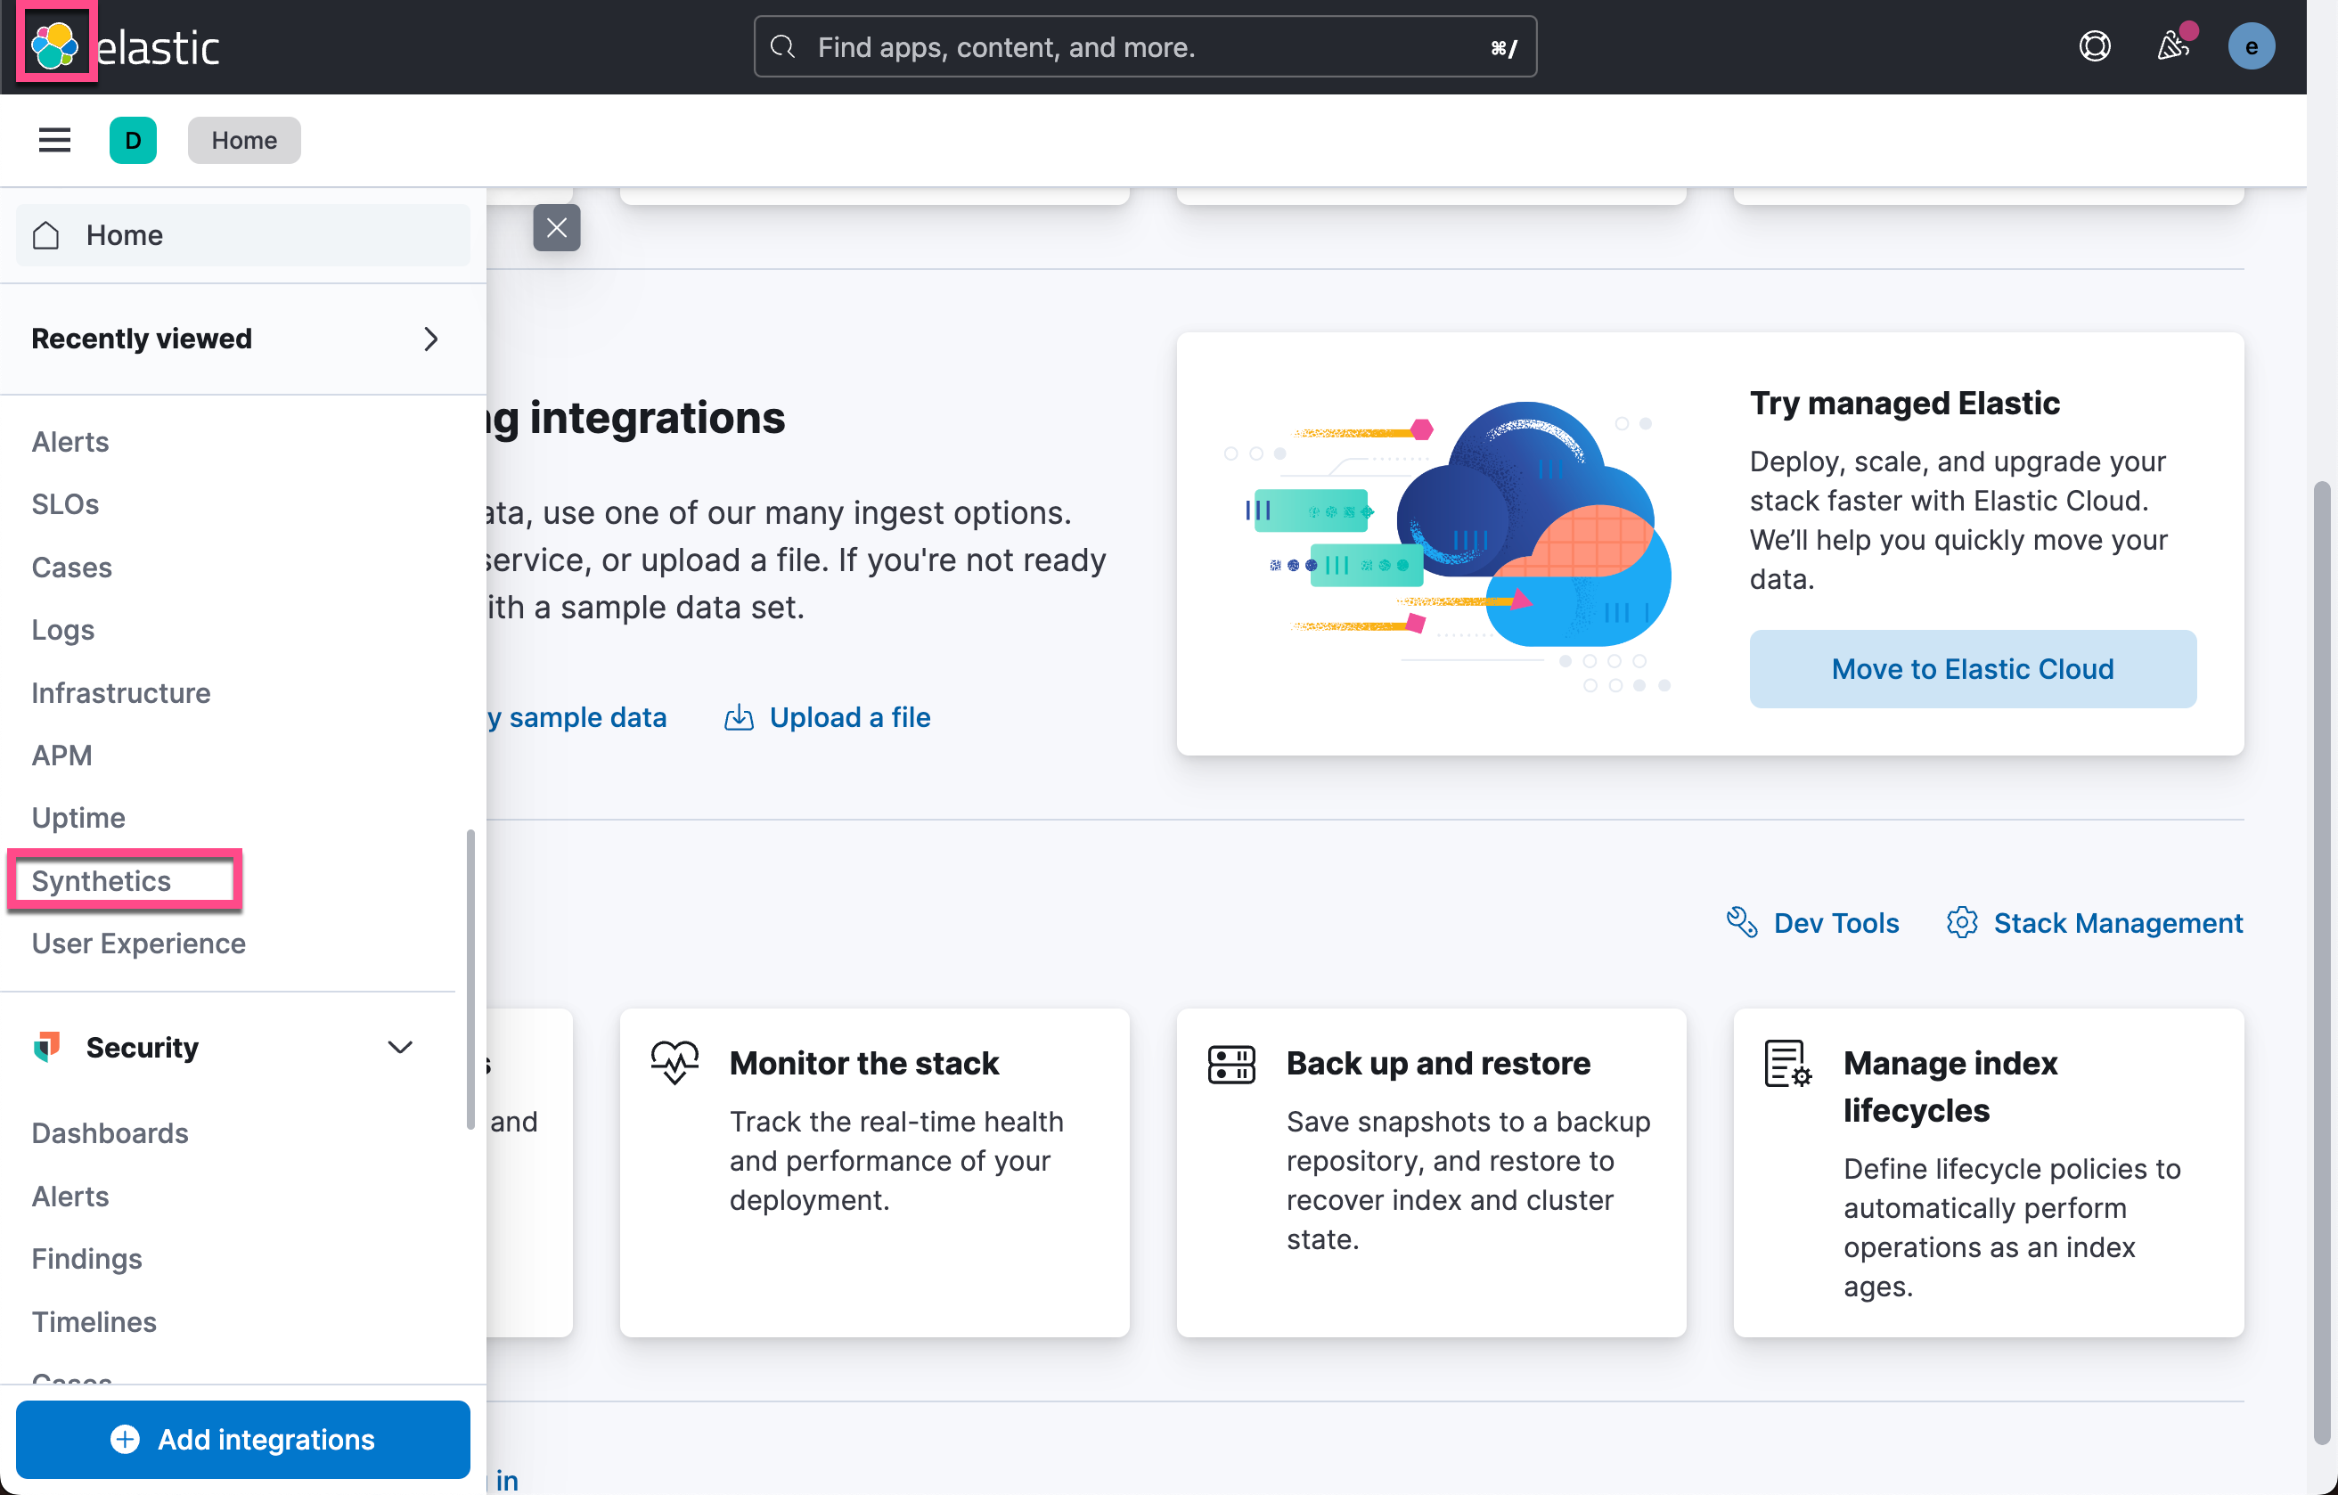Click the Monitor the stack heartbeat icon
2338x1495 pixels.
point(674,1062)
